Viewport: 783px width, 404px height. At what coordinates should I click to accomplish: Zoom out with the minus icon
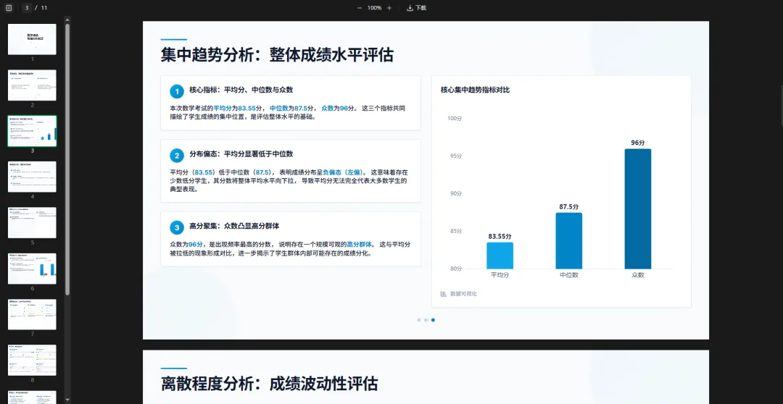(359, 8)
